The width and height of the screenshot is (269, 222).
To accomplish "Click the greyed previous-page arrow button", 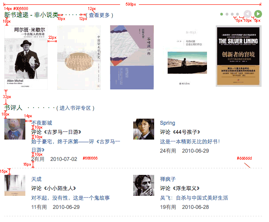I will (x=247, y=14).
